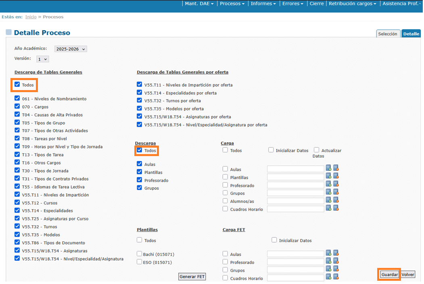Click the remove-file icon in Carga FET Profesorado row
The image size is (424, 284).
(x=336, y=261)
